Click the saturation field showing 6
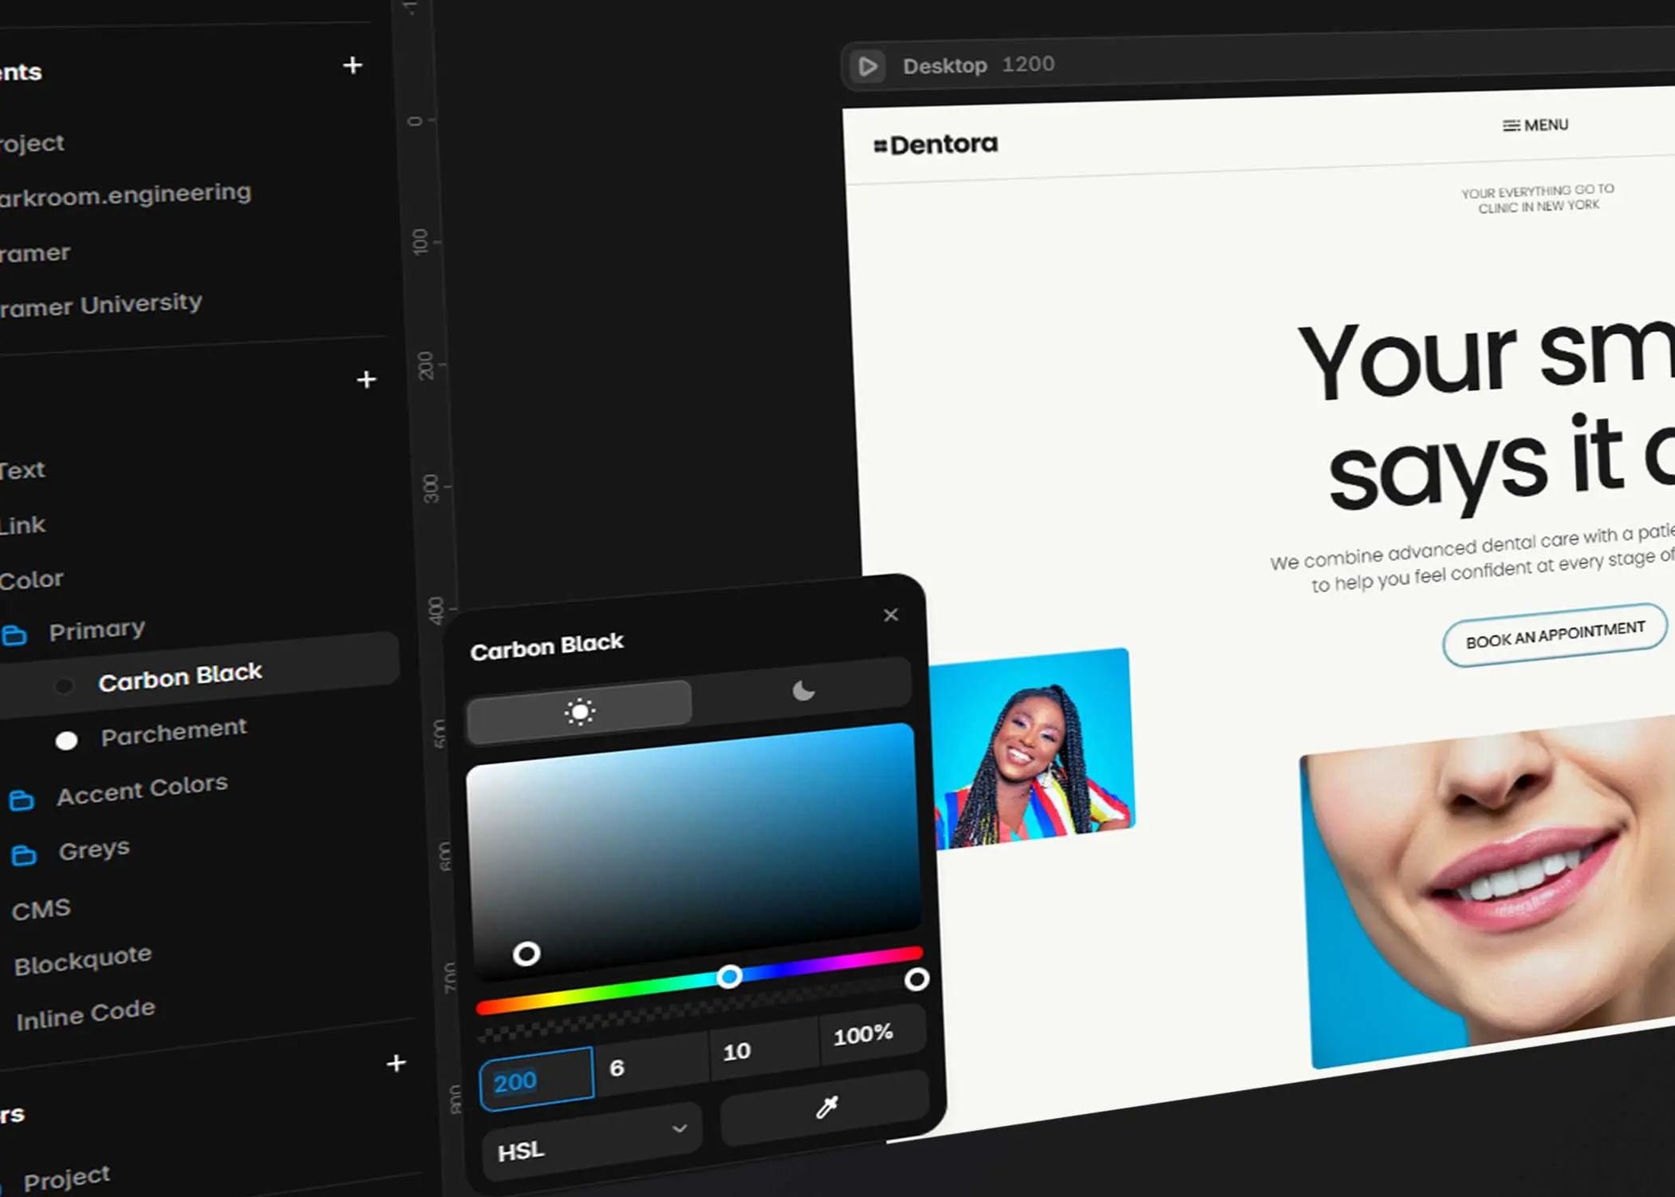Image resolution: width=1675 pixels, height=1197 pixels. [x=652, y=1064]
